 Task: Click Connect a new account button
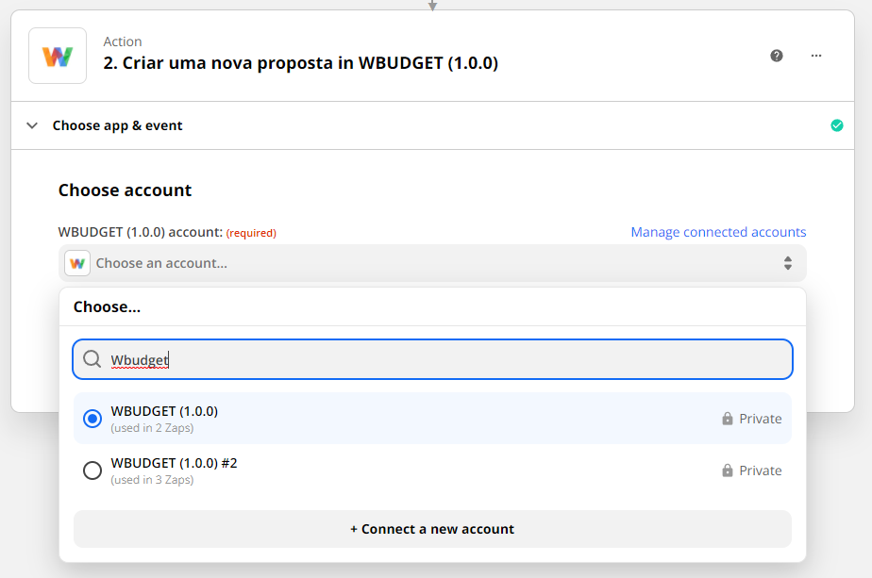pos(432,529)
